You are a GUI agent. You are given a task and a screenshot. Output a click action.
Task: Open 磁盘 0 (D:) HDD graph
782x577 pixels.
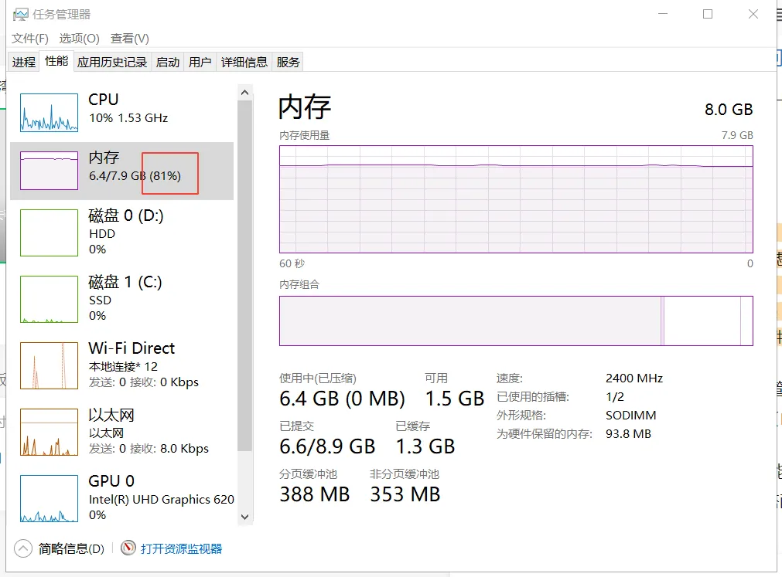point(49,232)
